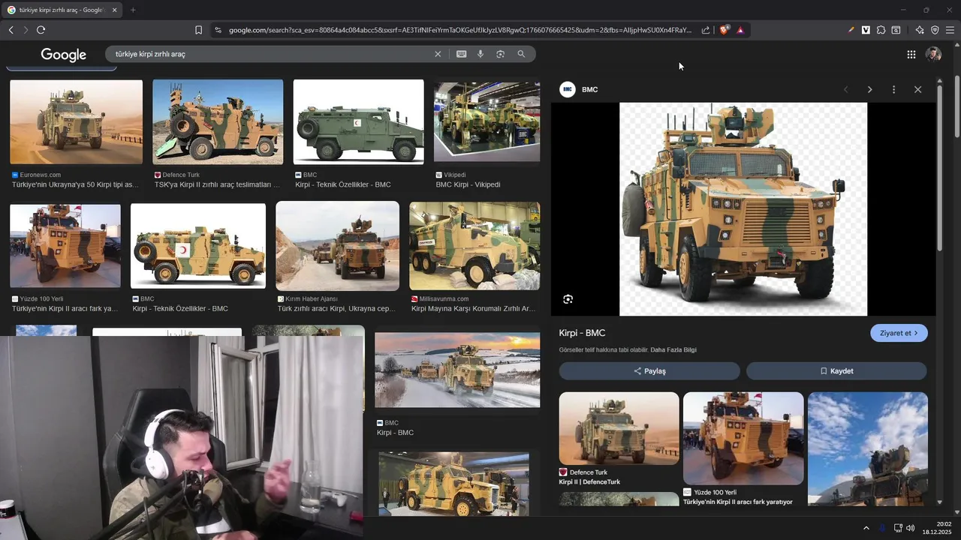This screenshot has width=961, height=540.
Task: Show next image in the preview panel
Action: 869,89
